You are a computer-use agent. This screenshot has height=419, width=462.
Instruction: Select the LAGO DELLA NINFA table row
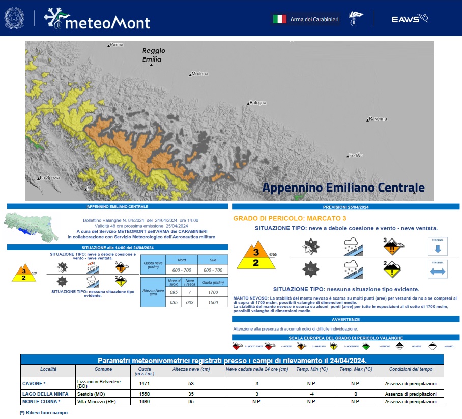tap(232, 394)
